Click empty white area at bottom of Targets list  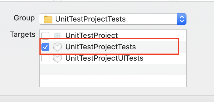113,81
